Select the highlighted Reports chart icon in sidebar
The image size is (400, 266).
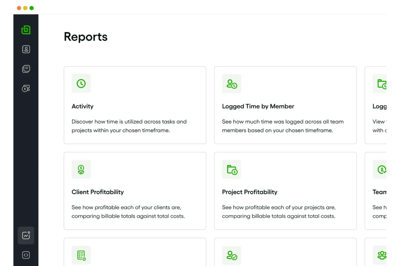26,236
